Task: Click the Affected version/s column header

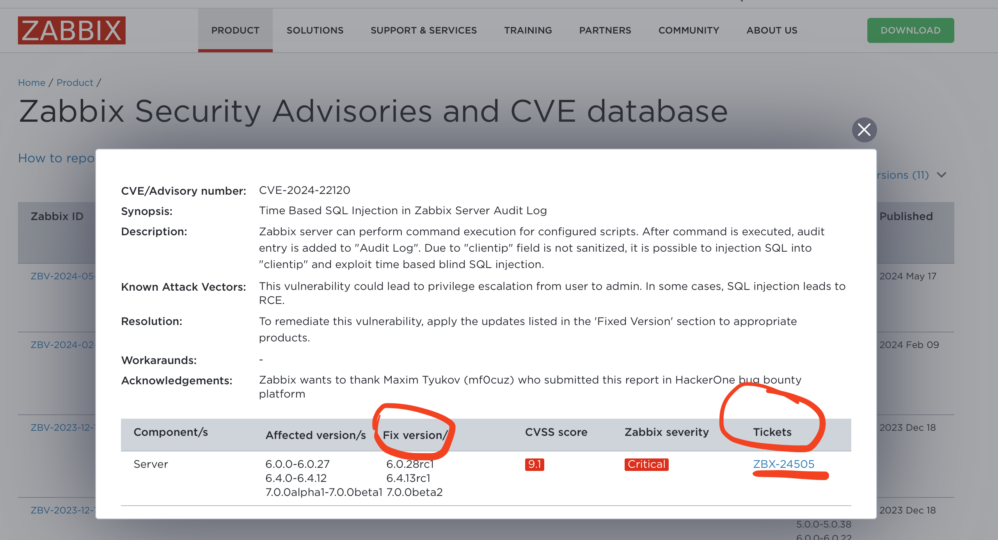Action: tap(316, 435)
